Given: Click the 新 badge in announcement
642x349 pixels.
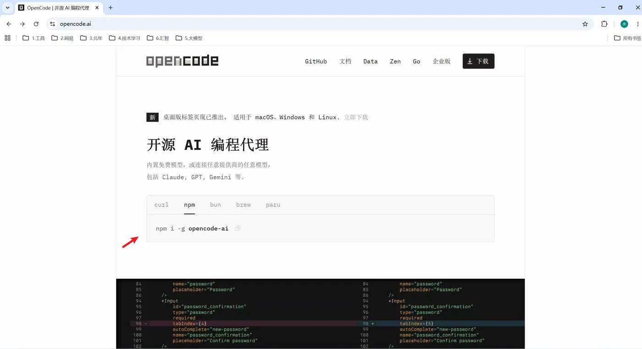Looking at the screenshot, I should pos(153,117).
